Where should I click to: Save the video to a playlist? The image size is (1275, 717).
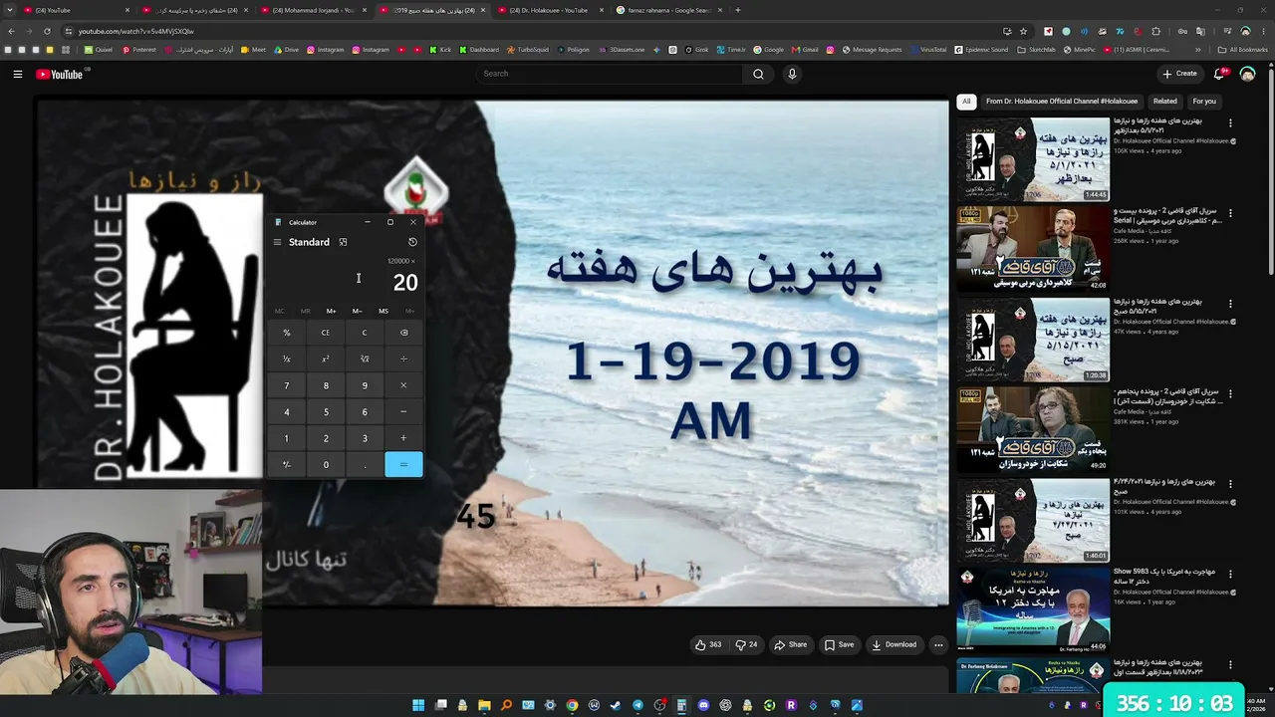[839, 644]
